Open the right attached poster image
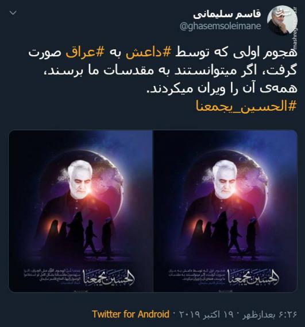Image resolution: width=305 pixels, height=327 pixels. (225, 211)
